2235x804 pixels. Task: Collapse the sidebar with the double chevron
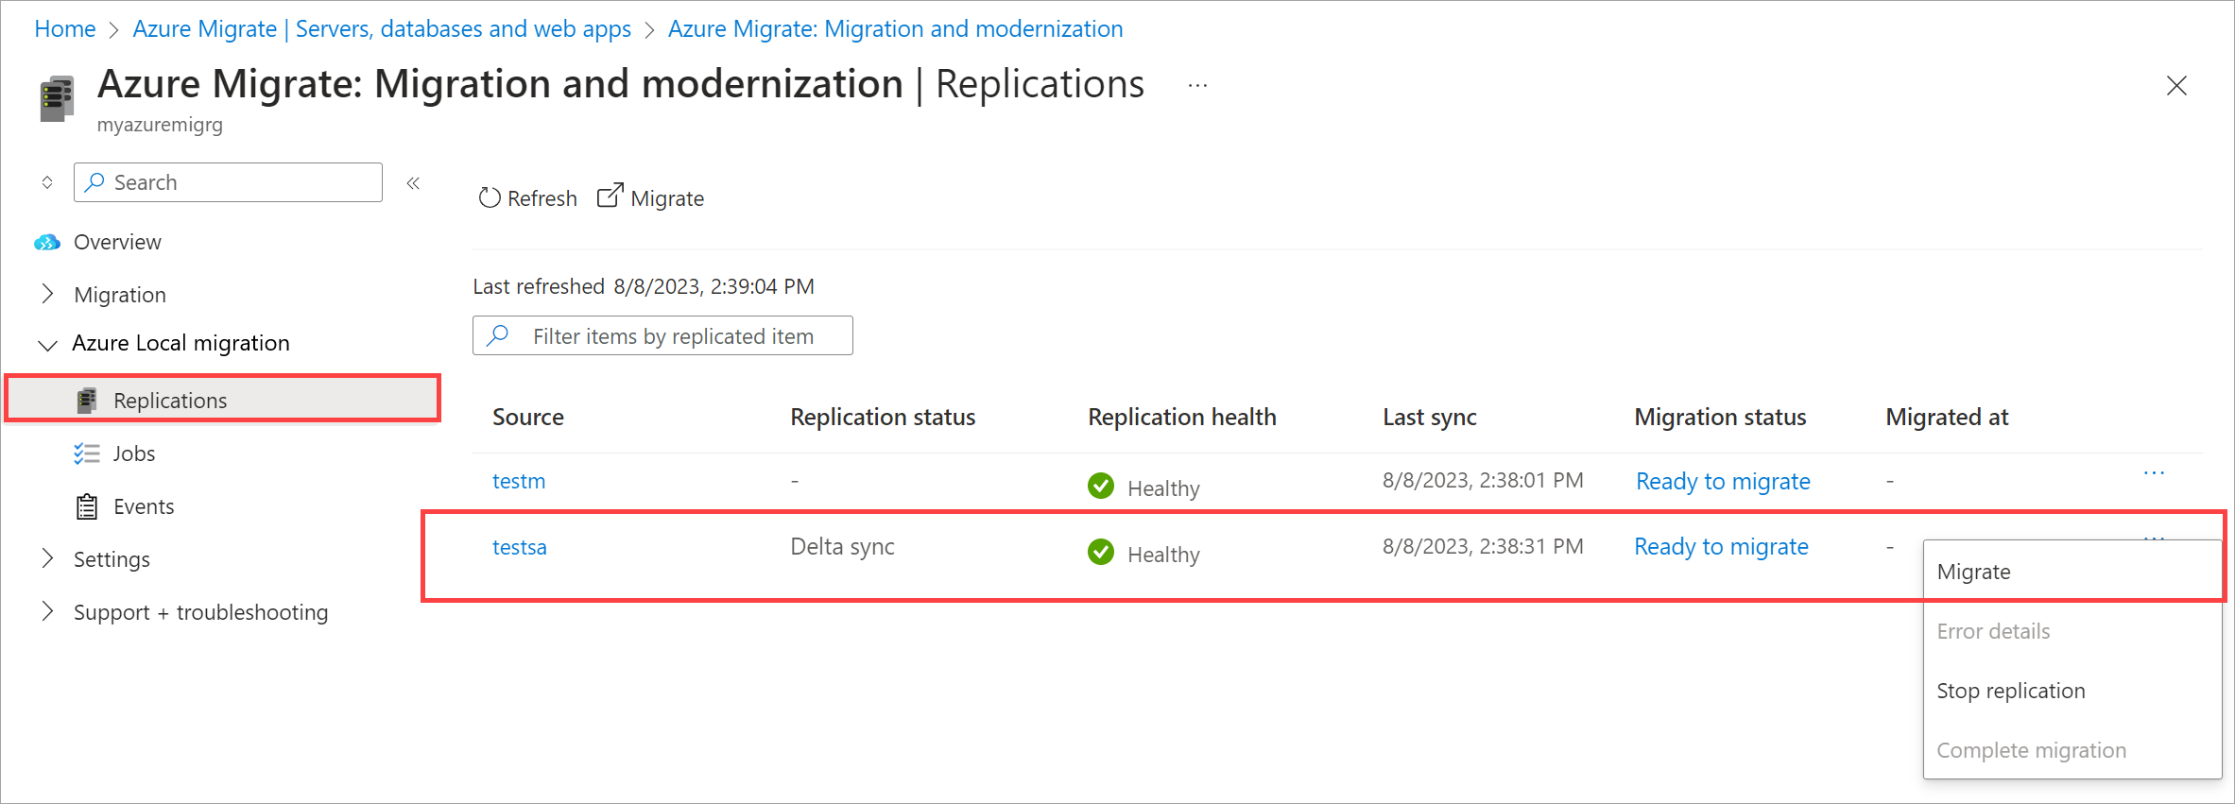pyautogui.click(x=413, y=183)
